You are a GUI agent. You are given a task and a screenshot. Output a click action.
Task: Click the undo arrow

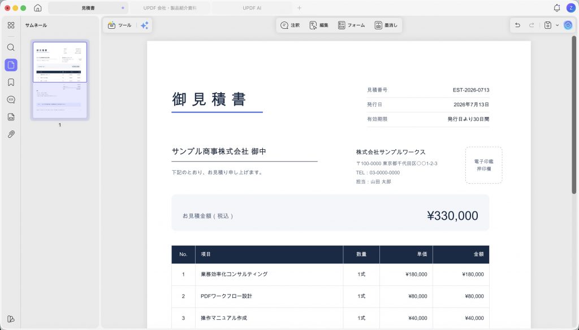[x=518, y=25]
